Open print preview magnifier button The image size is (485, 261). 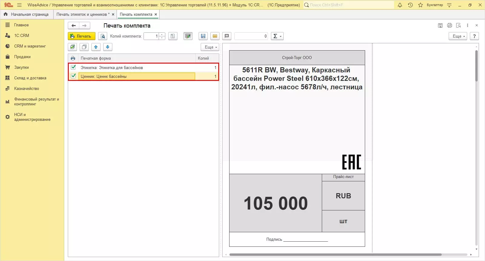coord(103,36)
